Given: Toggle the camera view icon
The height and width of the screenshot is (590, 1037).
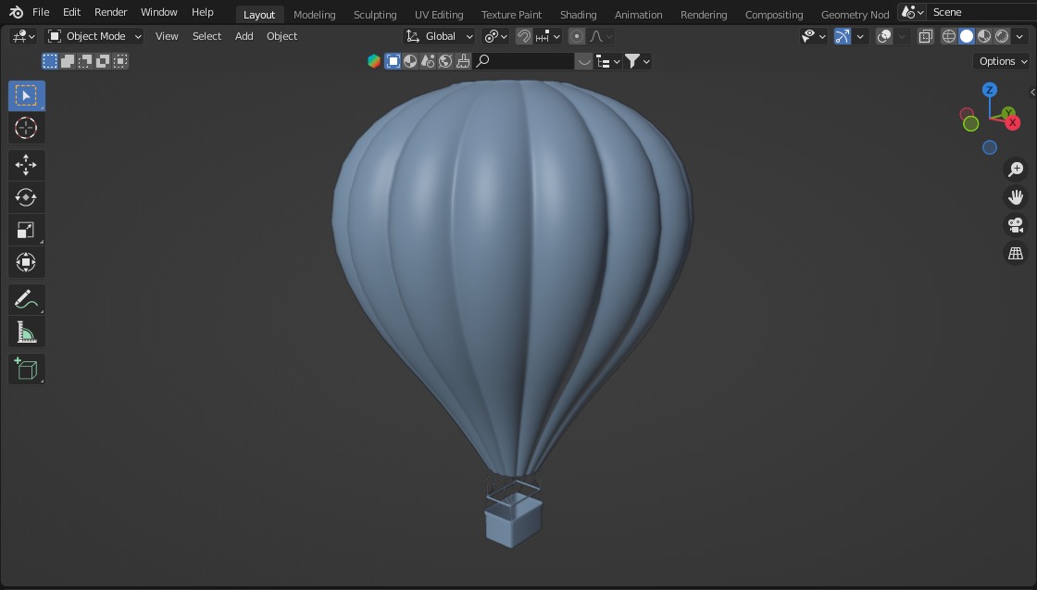Looking at the screenshot, I should (1015, 225).
